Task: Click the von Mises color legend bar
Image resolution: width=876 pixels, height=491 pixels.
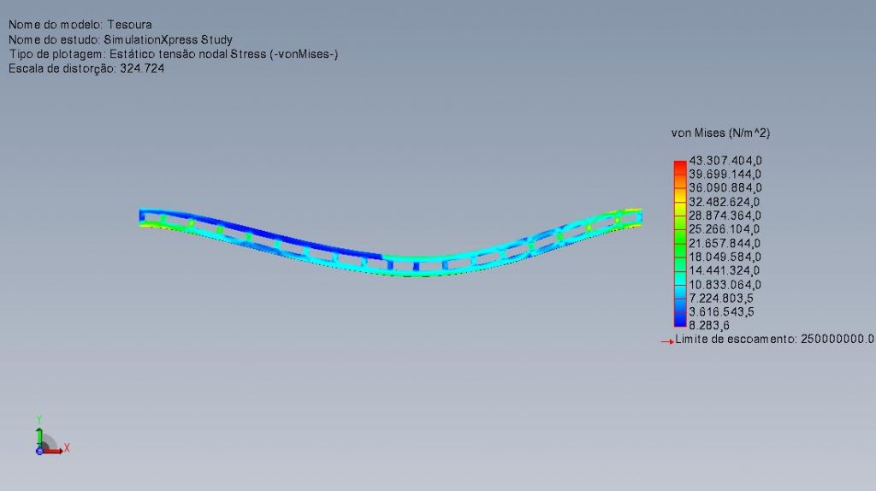Action: point(680,244)
